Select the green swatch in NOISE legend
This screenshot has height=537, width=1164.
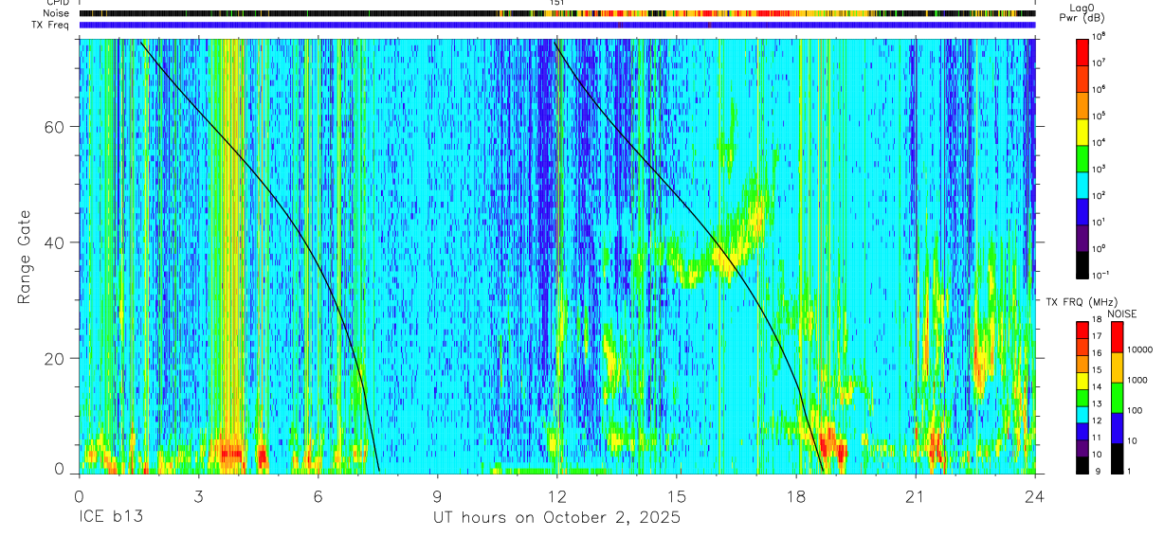pos(1118,398)
